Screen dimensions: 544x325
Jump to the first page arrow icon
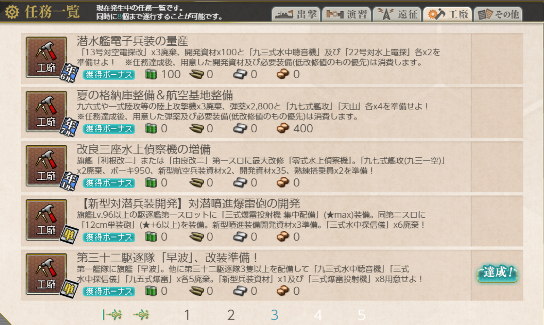[x=112, y=315]
